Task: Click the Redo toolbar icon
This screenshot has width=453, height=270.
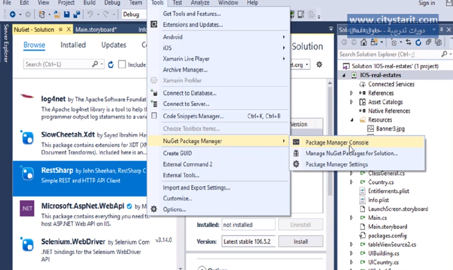Action: [x=106, y=14]
